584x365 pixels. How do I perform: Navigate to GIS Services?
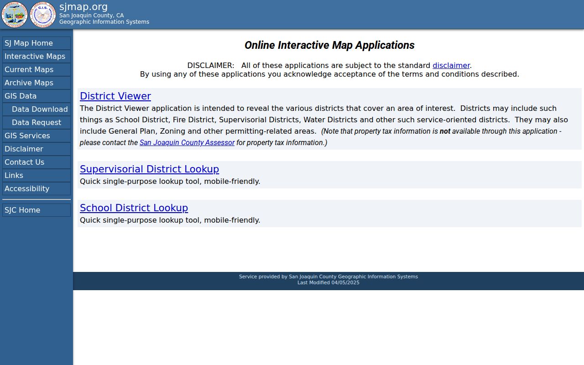point(36,136)
